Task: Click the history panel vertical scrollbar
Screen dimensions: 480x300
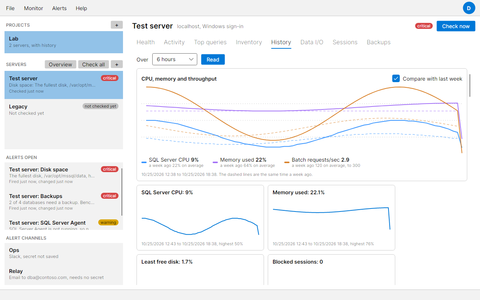Action: point(470,85)
